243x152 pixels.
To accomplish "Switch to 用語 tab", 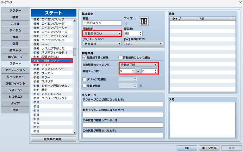I will coord(15,110).
